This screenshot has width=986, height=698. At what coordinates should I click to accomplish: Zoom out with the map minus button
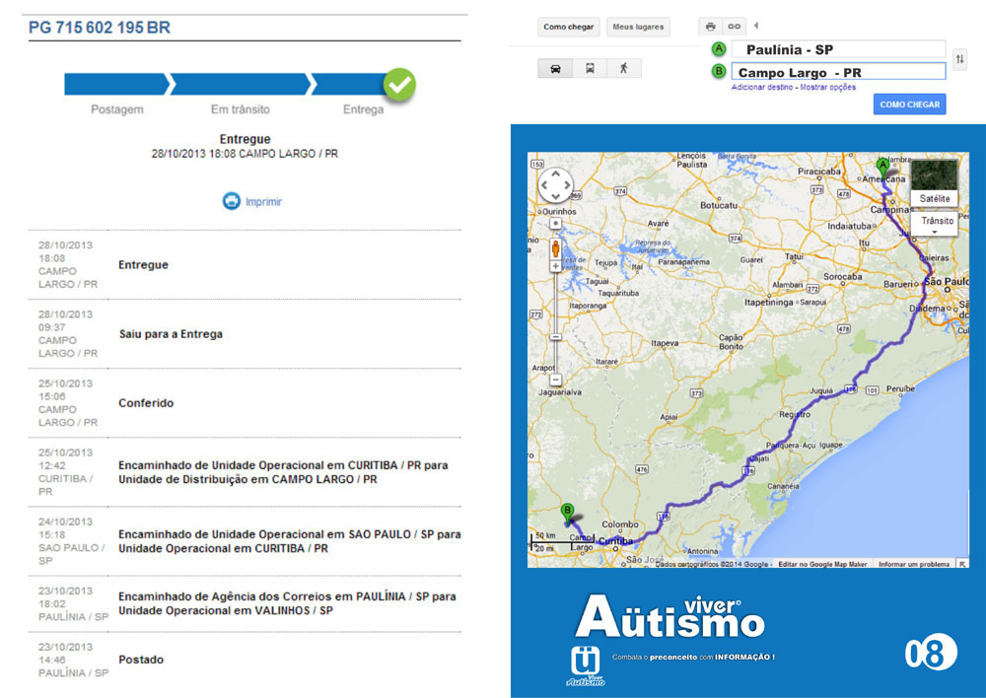click(556, 380)
